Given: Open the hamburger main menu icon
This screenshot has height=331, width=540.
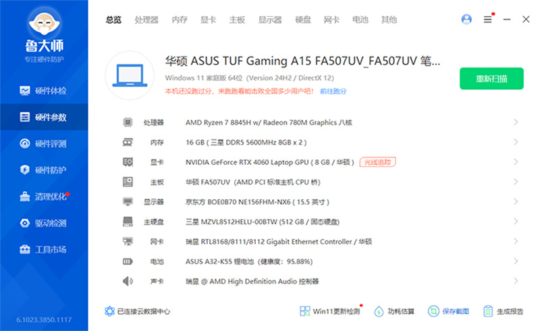Looking at the screenshot, I should pos(487,20).
